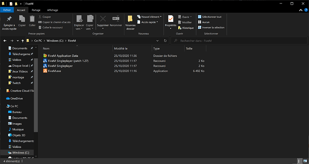Click the navigation pane vertical scrollbar

[x=36, y=95]
